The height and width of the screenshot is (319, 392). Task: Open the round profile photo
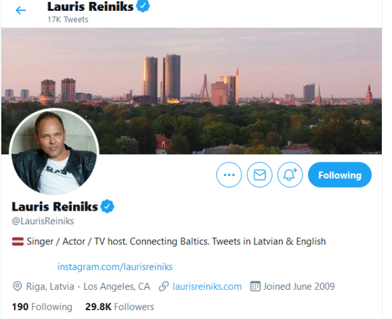54,152
